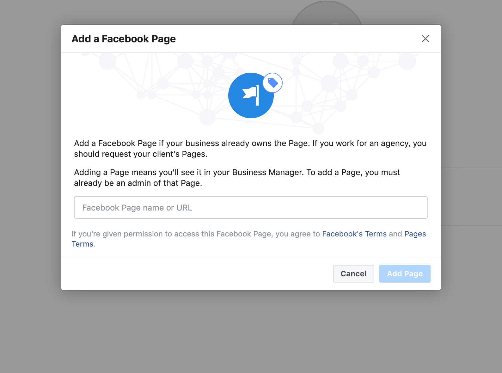Click the Add Page button
The image size is (502, 373).
pos(405,274)
